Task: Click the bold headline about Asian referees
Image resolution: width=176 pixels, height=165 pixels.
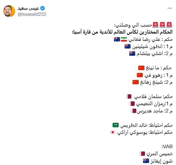Action: [122, 32]
